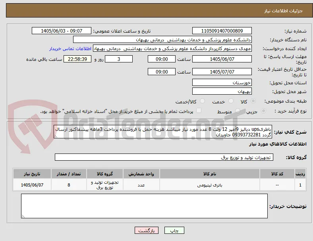This screenshot has height=241, width=313.
Task: Click the نوع فرآیند خرید label
Action: click(291, 111)
